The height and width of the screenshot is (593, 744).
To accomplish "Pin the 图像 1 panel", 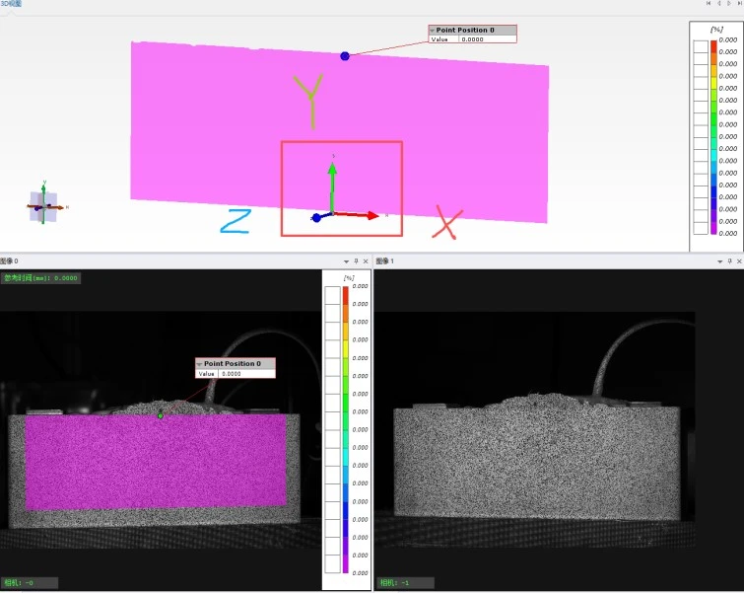I will pos(729,261).
